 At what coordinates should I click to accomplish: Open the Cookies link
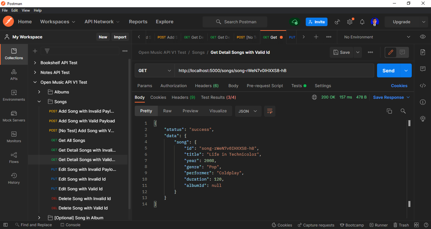point(399,86)
